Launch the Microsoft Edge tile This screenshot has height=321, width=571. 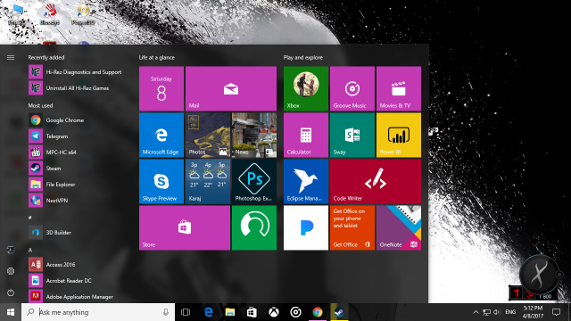click(x=161, y=135)
